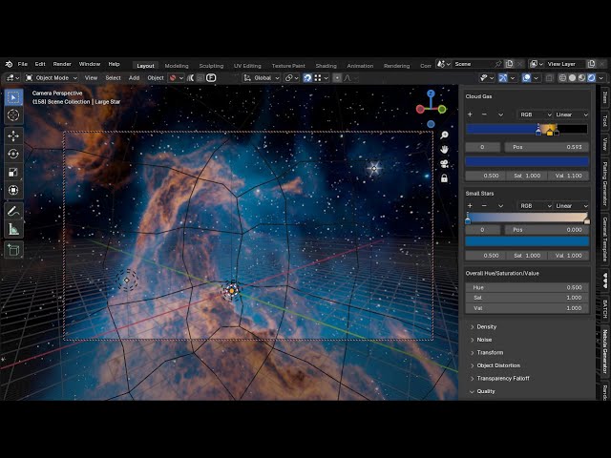The height and width of the screenshot is (458, 611).
Task: Toggle the camera view icon
Action: (444, 164)
